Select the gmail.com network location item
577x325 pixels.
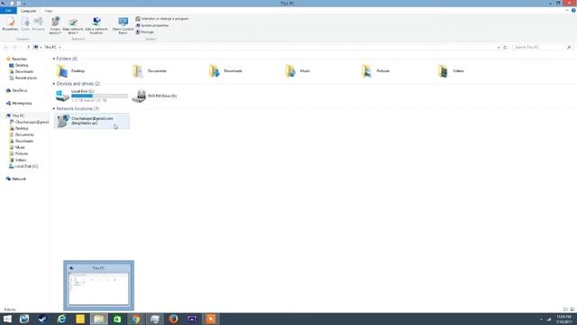coord(92,121)
